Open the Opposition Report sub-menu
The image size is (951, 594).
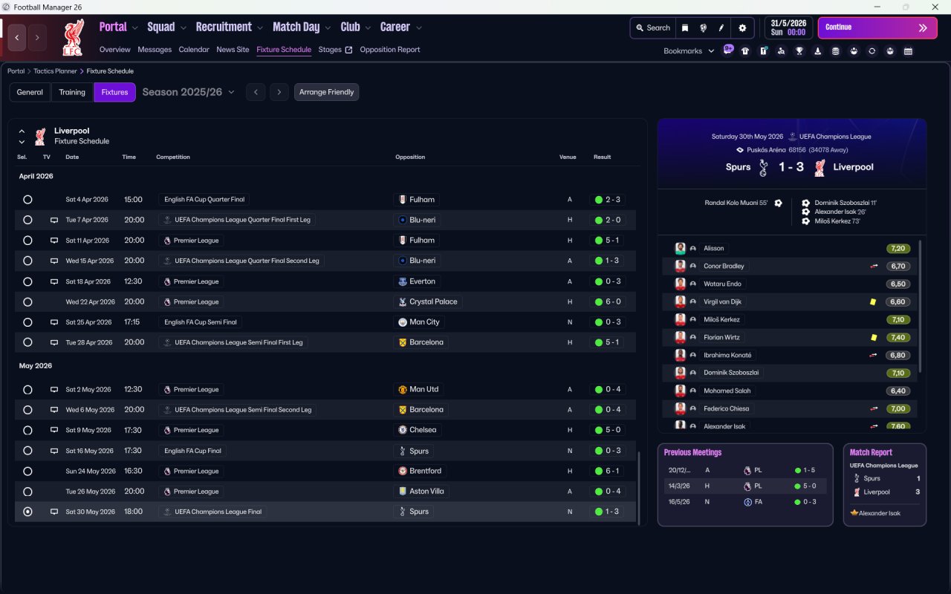(390, 50)
